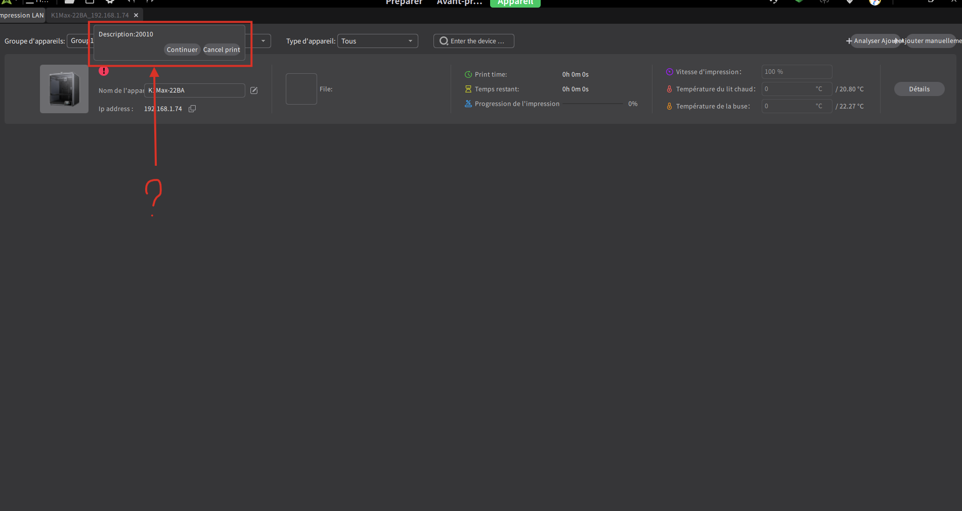The image size is (962, 511).
Task: Open the Groupe d'appareils dropdown arrow
Action: click(263, 41)
